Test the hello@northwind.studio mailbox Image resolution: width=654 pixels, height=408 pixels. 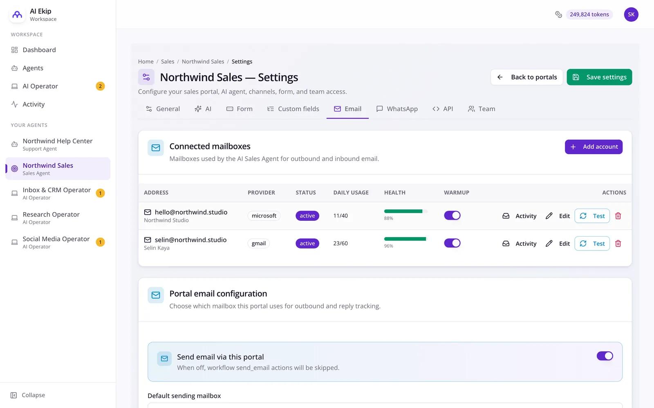[x=592, y=216]
